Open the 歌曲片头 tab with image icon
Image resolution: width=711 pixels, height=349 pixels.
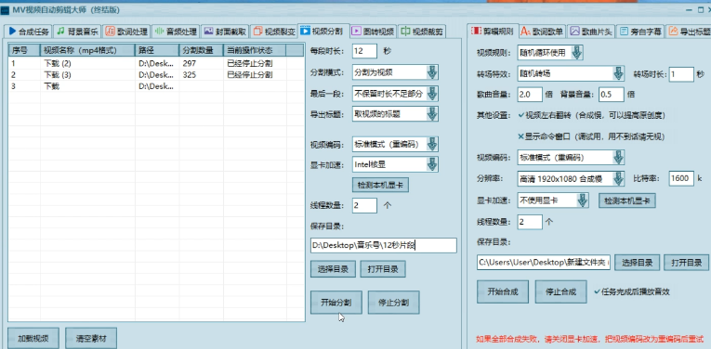coord(591,32)
